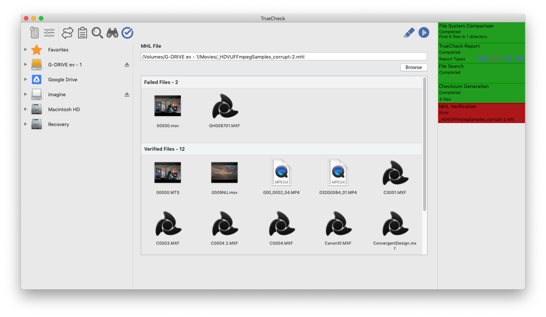Click the Macintosh HD label in sidebar
The image size is (546, 317).
click(x=64, y=109)
